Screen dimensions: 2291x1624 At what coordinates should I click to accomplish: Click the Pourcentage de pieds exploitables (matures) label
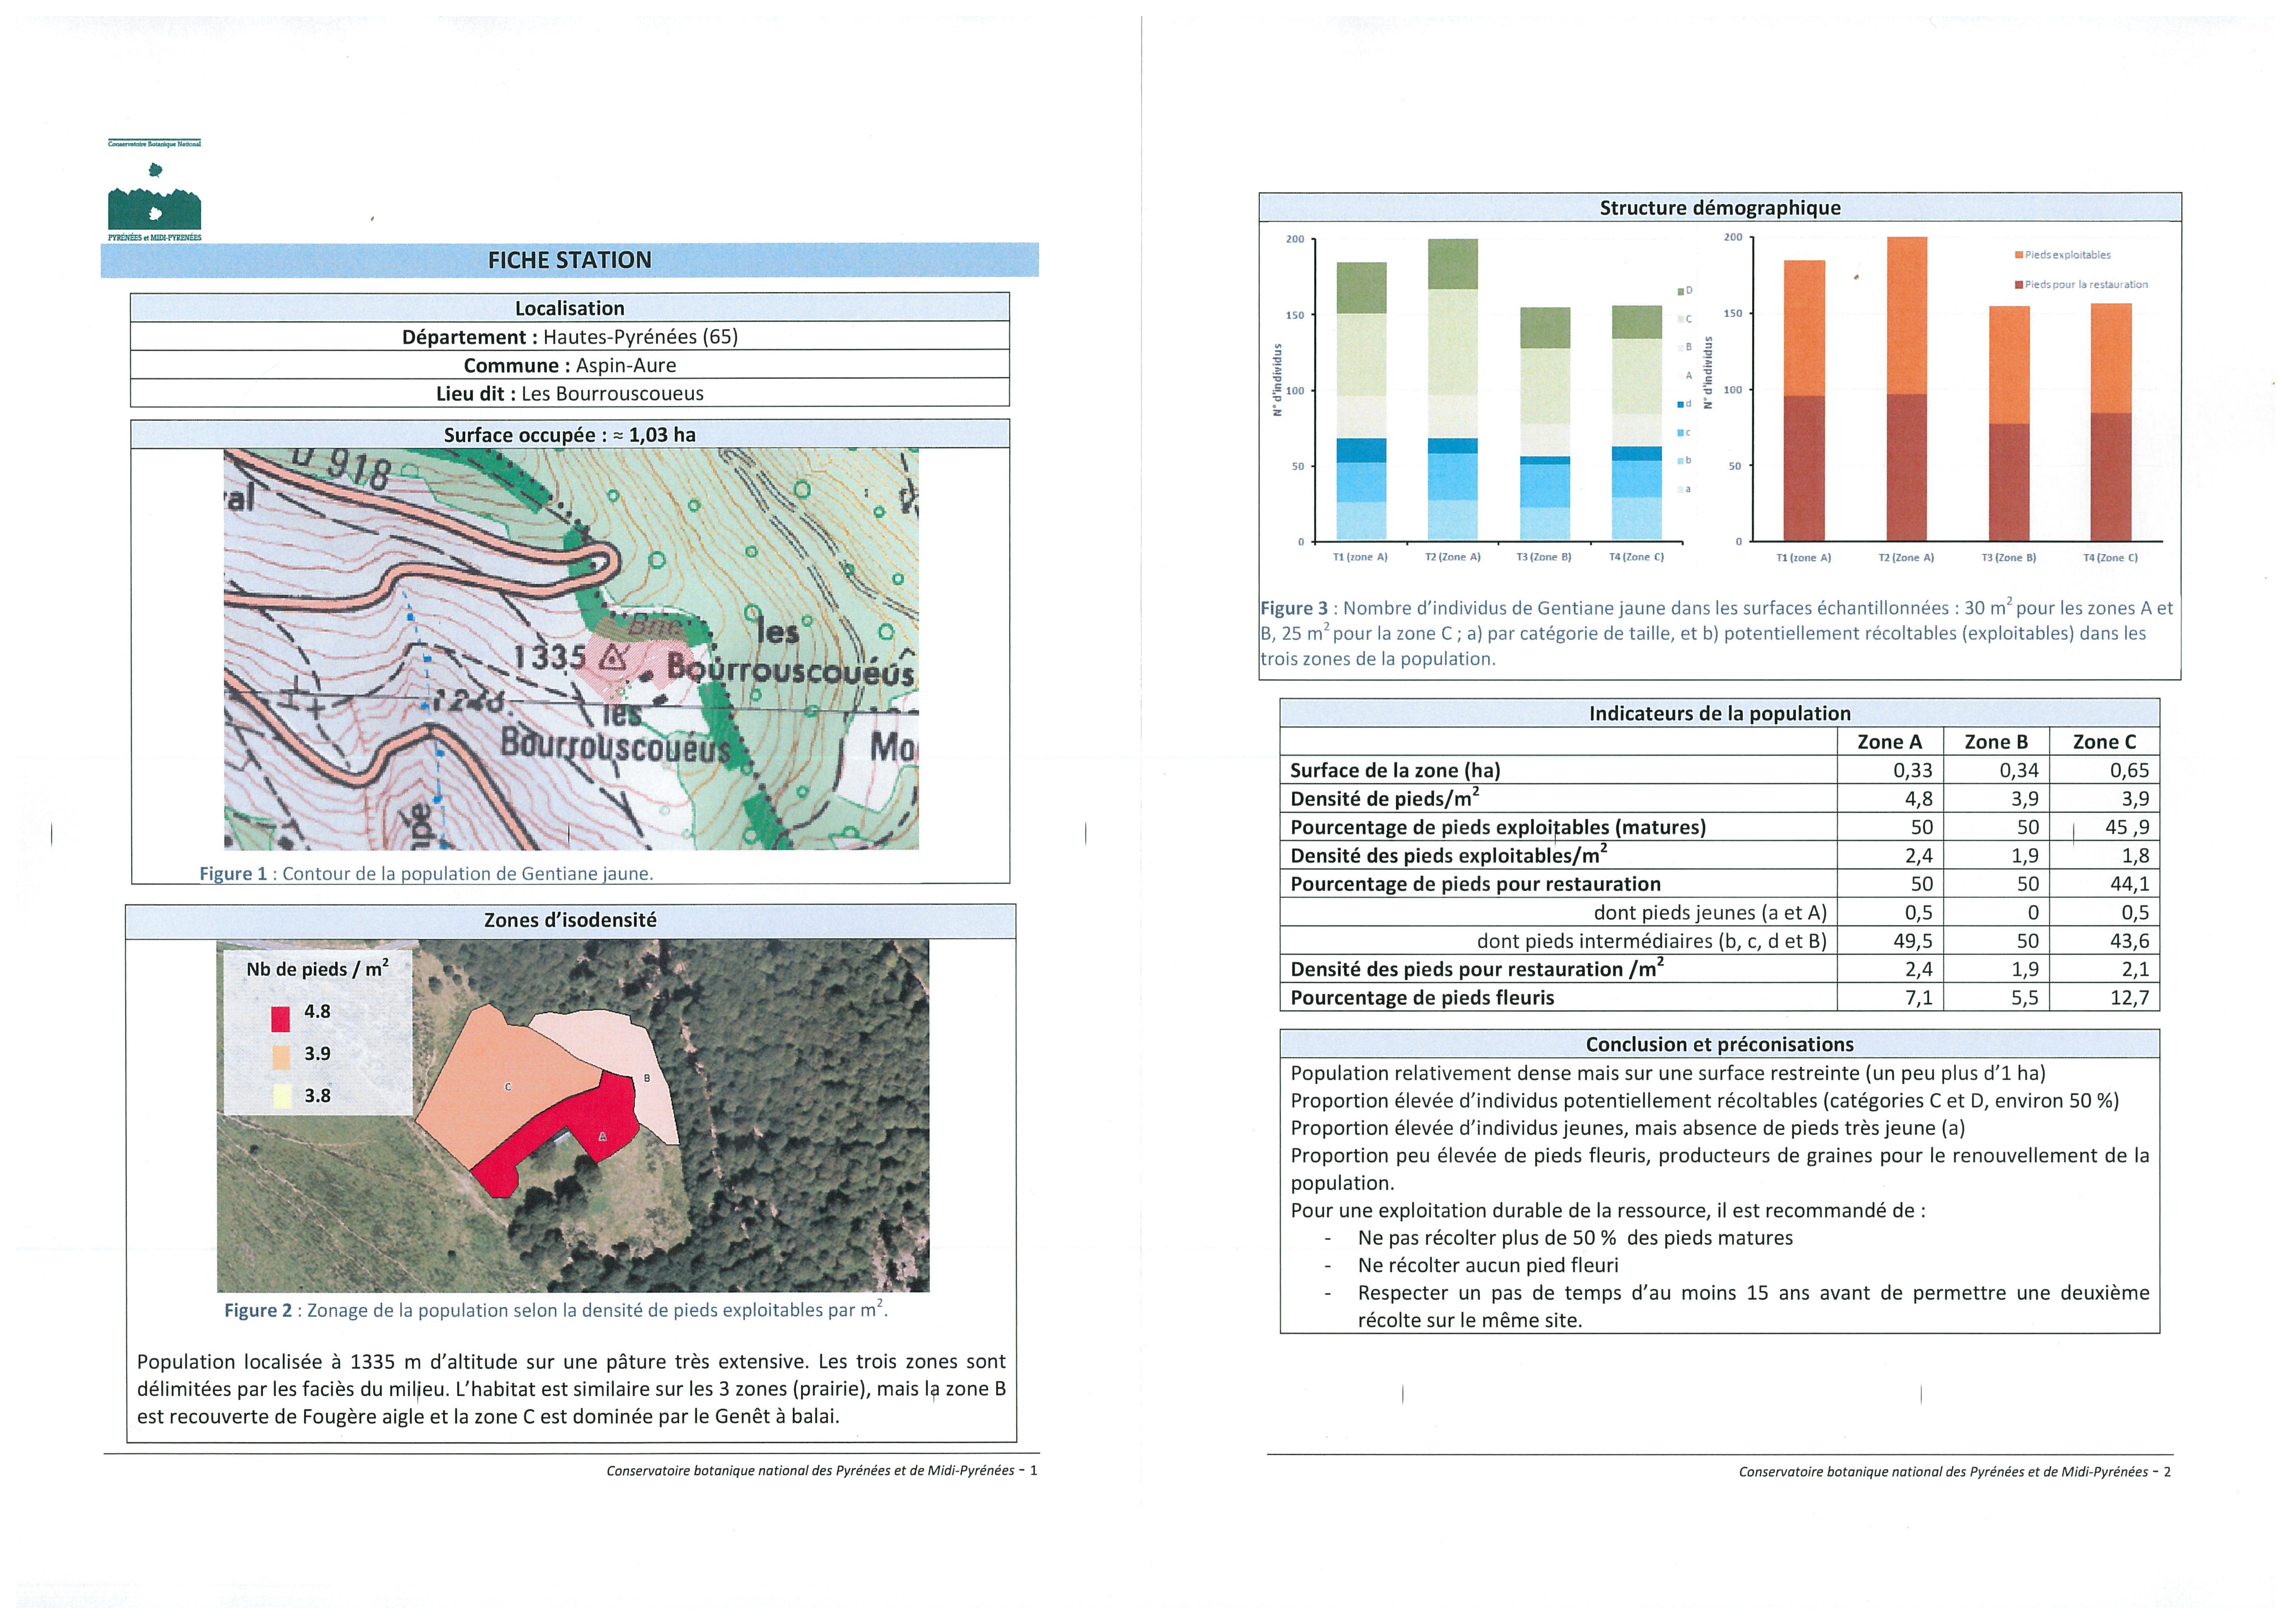pyautogui.click(x=1498, y=827)
